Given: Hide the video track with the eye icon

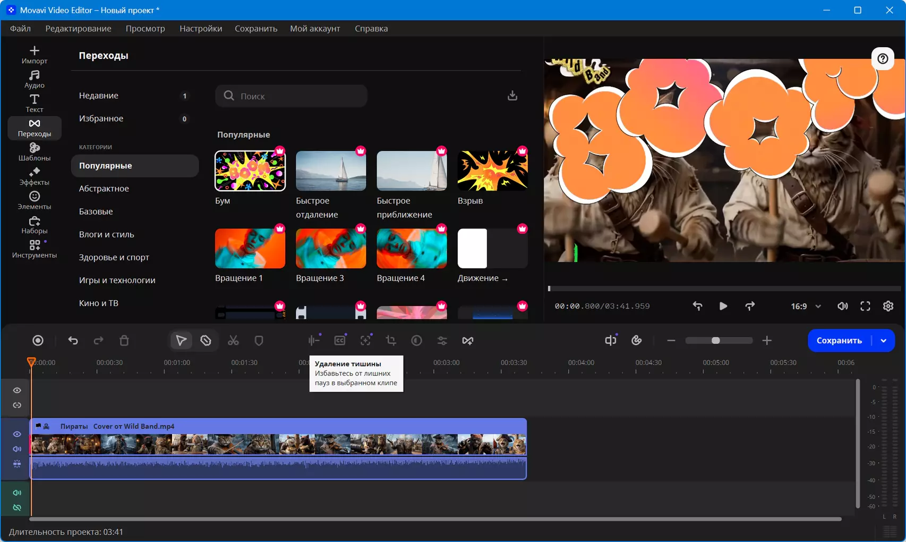Looking at the screenshot, I should pyautogui.click(x=17, y=434).
